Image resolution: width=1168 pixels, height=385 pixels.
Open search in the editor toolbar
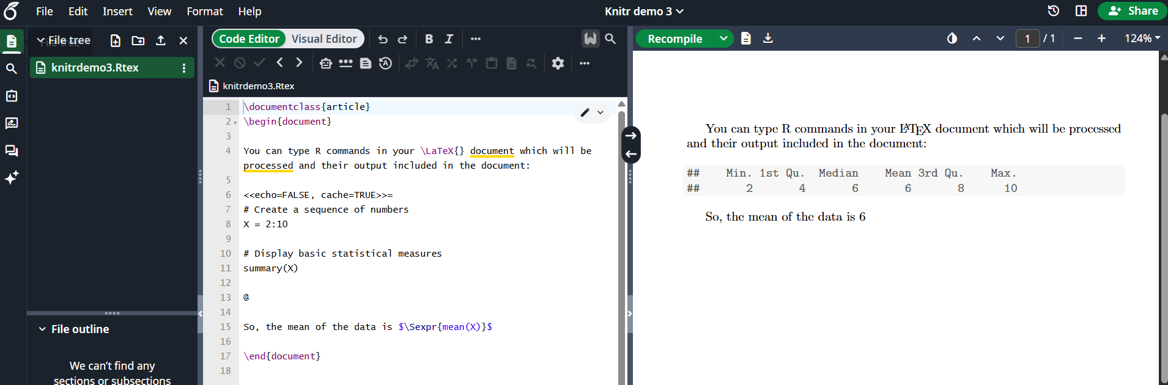[610, 38]
